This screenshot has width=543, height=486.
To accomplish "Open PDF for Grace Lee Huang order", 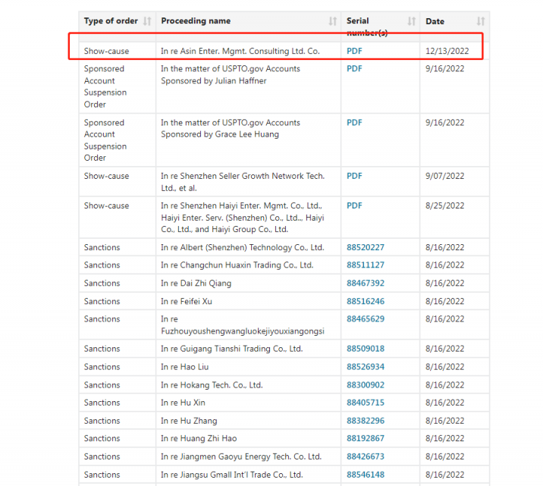I will pyautogui.click(x=354, y=123).
